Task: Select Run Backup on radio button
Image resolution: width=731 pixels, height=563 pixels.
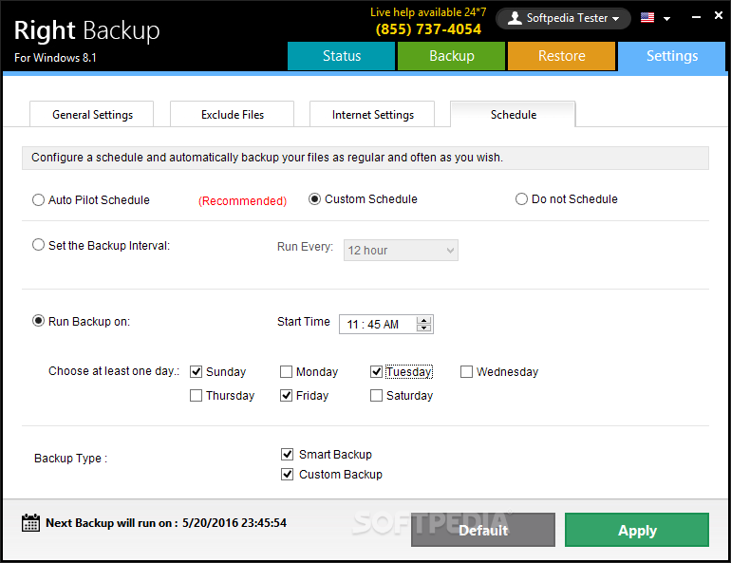Action: [38, 321]
